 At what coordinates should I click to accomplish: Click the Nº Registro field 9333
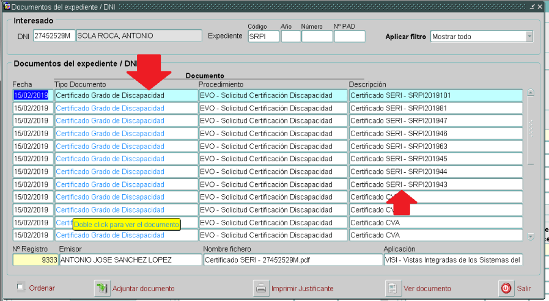(x=35, y=260)
